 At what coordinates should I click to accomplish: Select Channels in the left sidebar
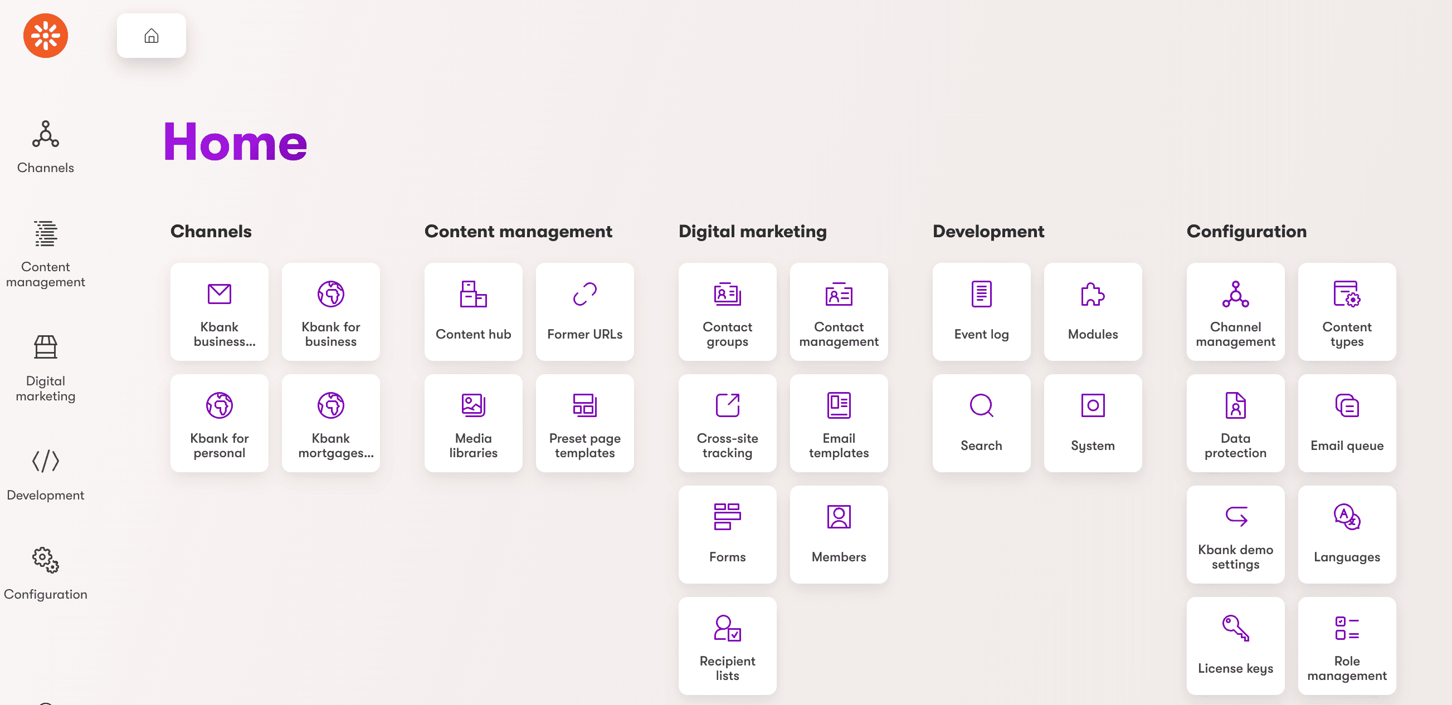pos(45,148)
